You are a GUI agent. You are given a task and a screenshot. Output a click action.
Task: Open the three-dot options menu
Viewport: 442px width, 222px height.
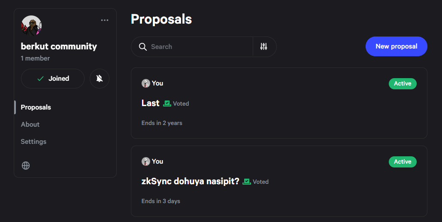pyautogui.click(x=105, y=20)
